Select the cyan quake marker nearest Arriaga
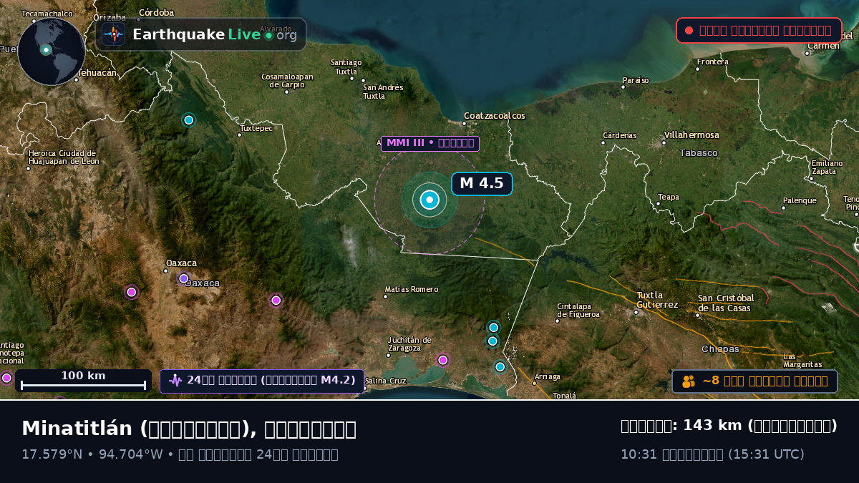This screenshot has height=483, width=859. 500,367
